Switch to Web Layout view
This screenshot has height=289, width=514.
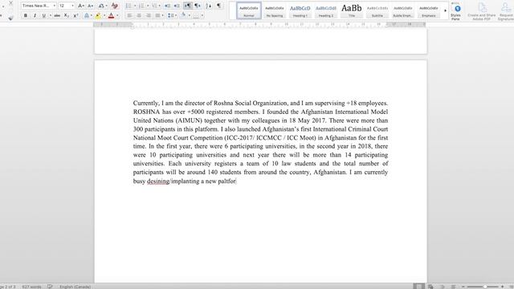tap(430, 287)
